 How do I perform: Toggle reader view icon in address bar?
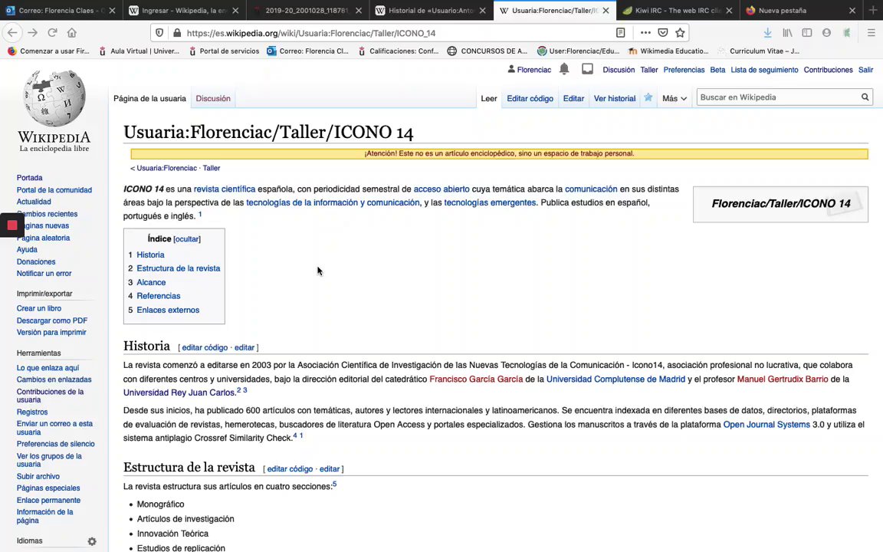(620, 33)
